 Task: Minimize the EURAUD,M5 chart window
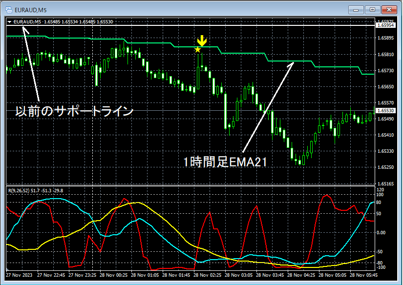[356, 10]
